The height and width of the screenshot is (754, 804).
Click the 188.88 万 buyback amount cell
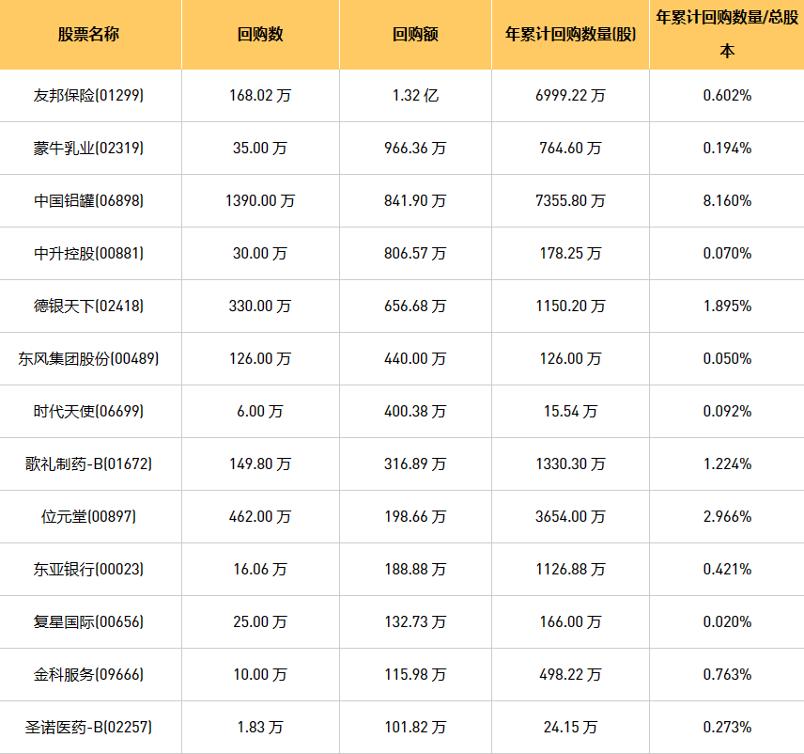(415, 570)
